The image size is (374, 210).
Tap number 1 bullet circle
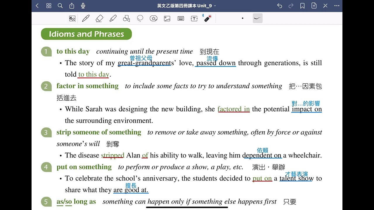46,52
